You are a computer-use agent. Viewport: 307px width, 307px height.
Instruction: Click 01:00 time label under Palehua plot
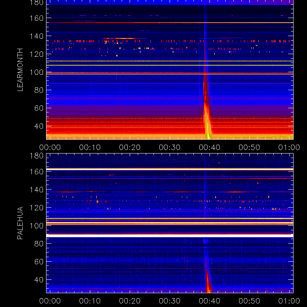[289, 301]
